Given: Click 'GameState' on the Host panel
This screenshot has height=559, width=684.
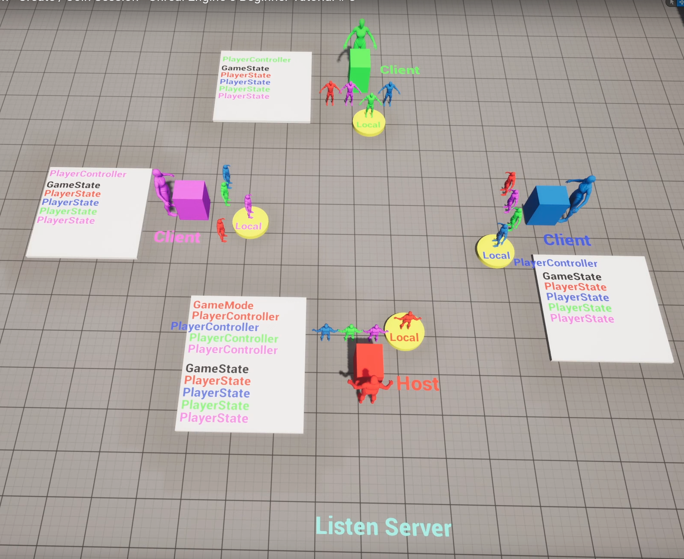Looking at the screenshot, I should 217,369.
